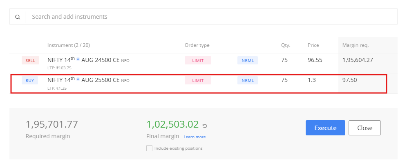Image resolution: width=407 pixels, height=168 pixels.
Task: Switch NRML product type on 25500 CE
Action: point(248,80)
